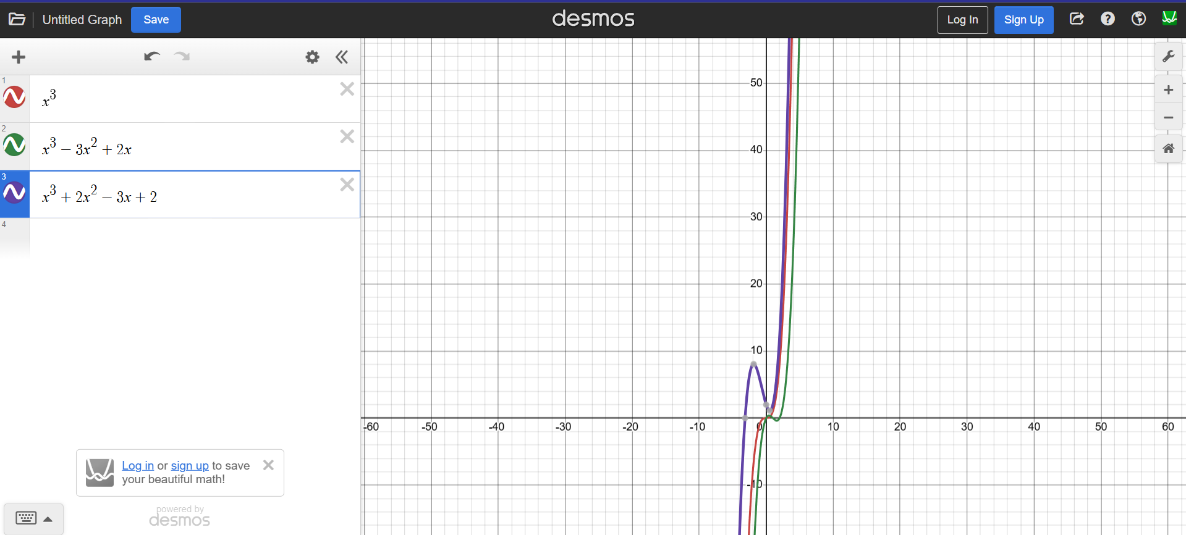Click the Save button
Image resolution: width=1186 pixels, height=535 pixels.
[156, 20]
